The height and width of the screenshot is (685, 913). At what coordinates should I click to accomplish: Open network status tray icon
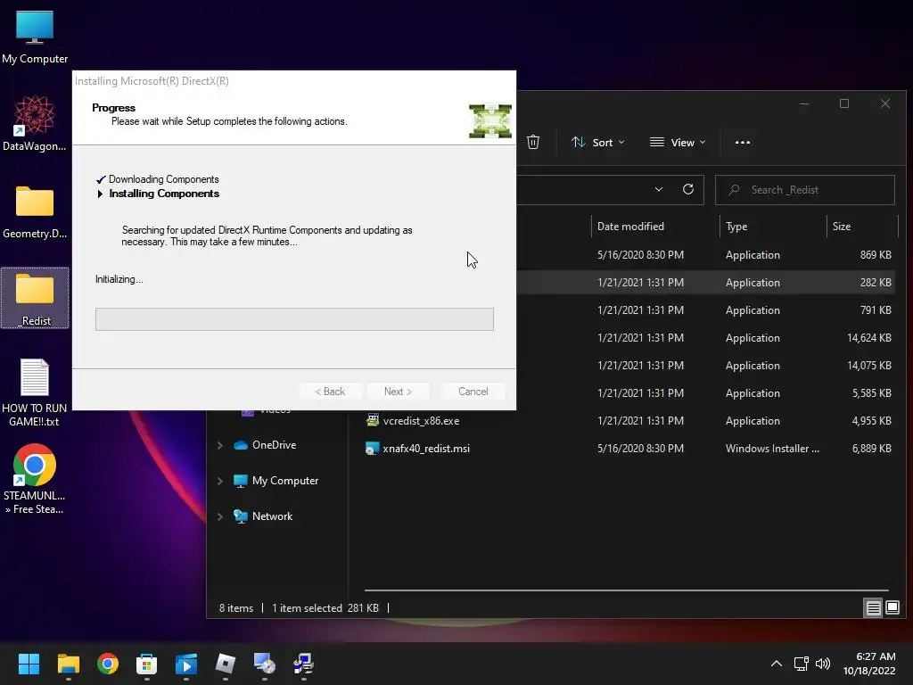[802, 664]
